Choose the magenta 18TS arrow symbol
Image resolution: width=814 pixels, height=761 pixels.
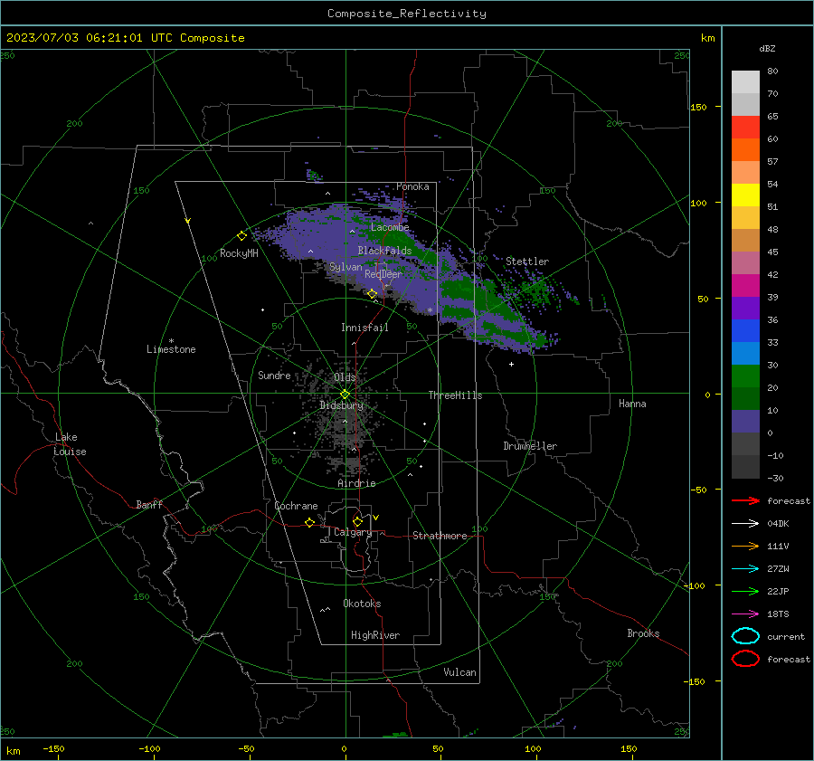click(x=745, y=614)
